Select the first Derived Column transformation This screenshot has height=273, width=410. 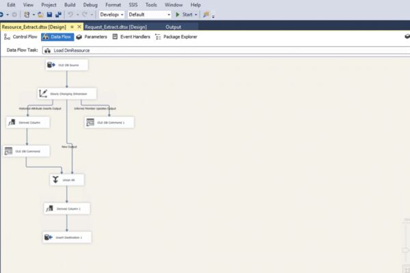coord(28,122)
